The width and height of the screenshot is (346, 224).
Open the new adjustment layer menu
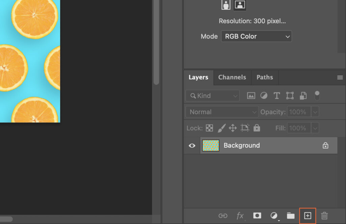pyautogui.click(x=274, y=216)
